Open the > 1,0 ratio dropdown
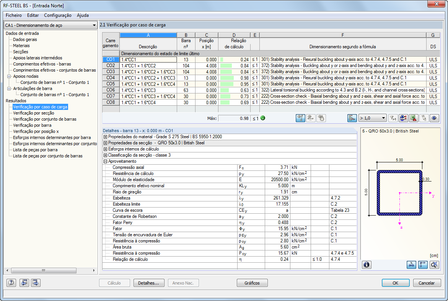The width and height of the screenshot is (448, 301). click(x=372, y=118)
